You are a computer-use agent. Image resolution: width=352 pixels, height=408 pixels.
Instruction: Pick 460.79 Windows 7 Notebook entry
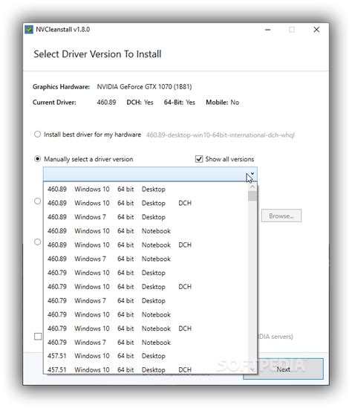click(x=146, y=343)
